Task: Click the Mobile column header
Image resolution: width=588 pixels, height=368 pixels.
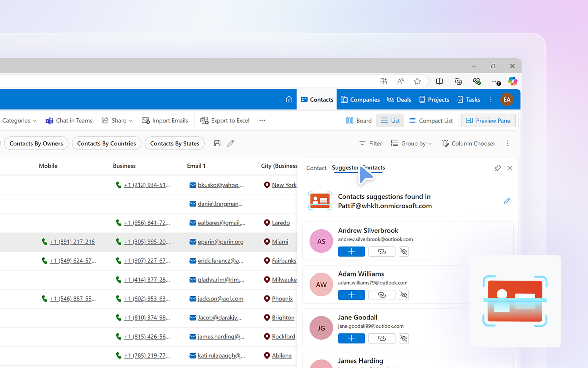Action: pyautogui.click(x=48, y=166)
